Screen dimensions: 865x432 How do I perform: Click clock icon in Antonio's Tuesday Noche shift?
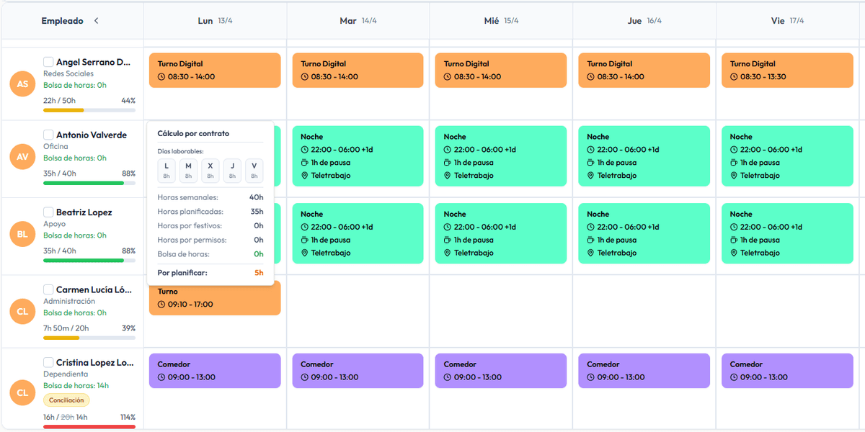point(305,150)
